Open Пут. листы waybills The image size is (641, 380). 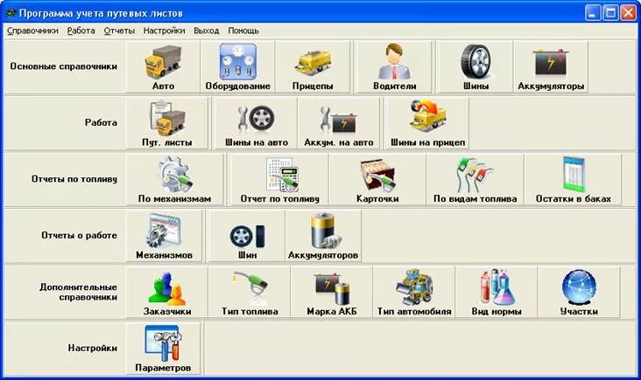[x=166, y=123]
